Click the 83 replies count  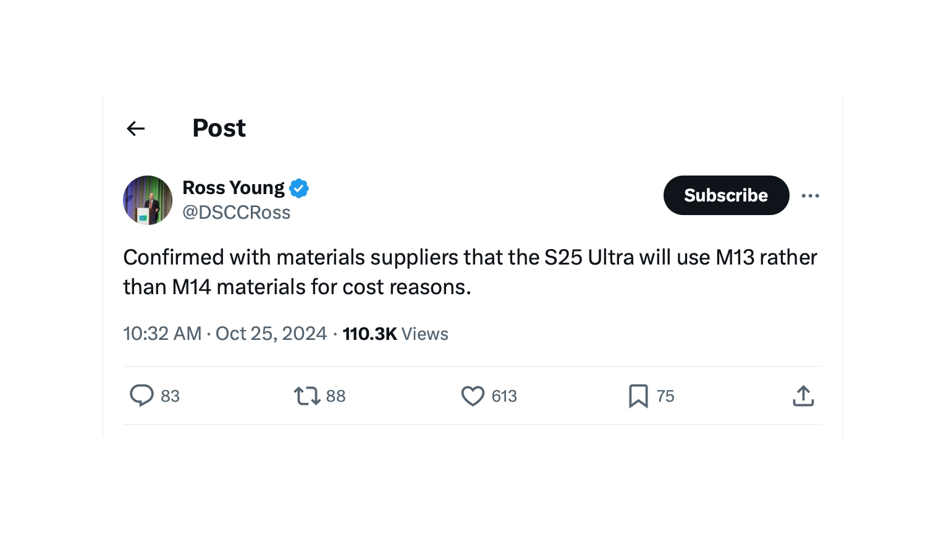(x=170, y=396)
